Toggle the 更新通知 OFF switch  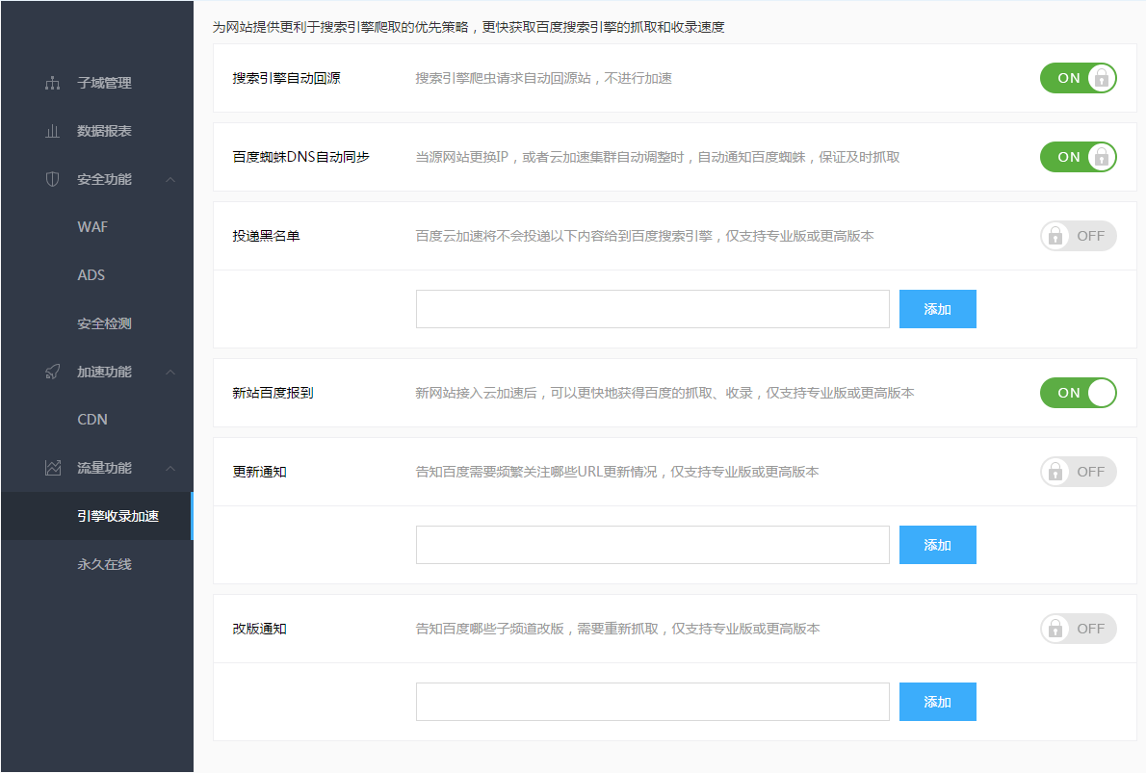(x=1078, y=472)
